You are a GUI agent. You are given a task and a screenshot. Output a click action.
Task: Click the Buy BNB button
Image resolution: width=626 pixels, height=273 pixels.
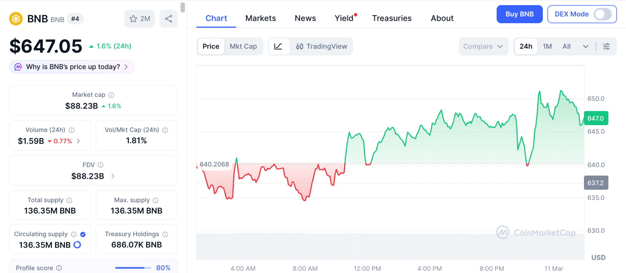click(x=519, y=14)
